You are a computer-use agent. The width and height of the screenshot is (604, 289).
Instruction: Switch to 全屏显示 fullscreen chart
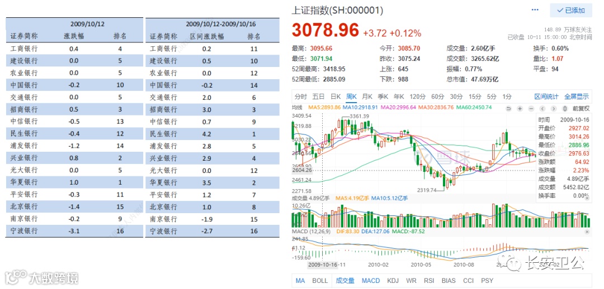tap(577, 97)
